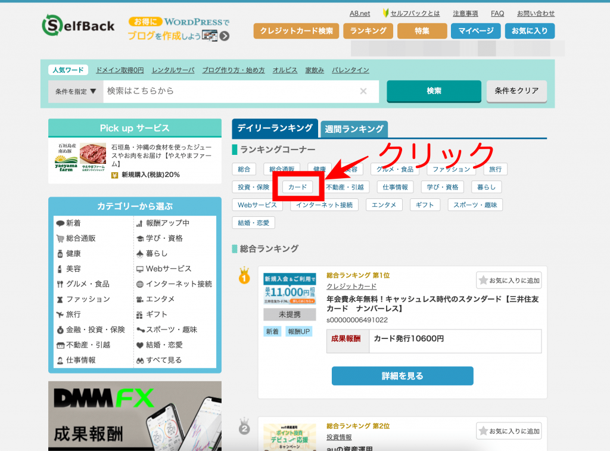Select the デイリーランキング tab
Viewport: 610px width, 451px height.
tap(275, 128)
